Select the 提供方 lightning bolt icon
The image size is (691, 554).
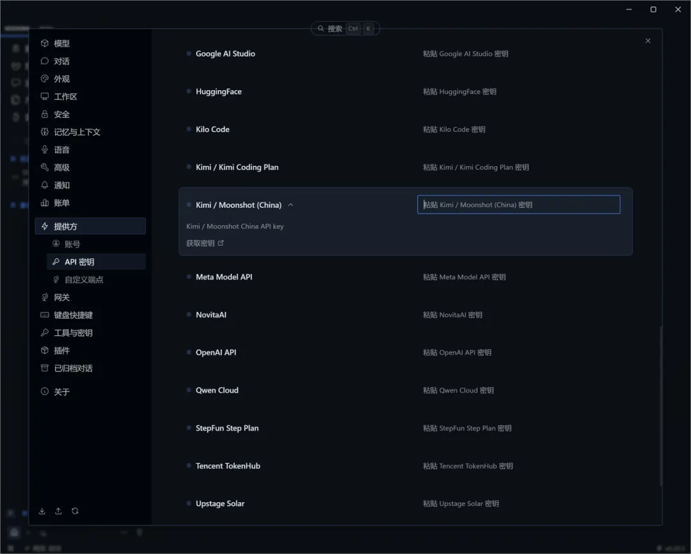[45, 226]
